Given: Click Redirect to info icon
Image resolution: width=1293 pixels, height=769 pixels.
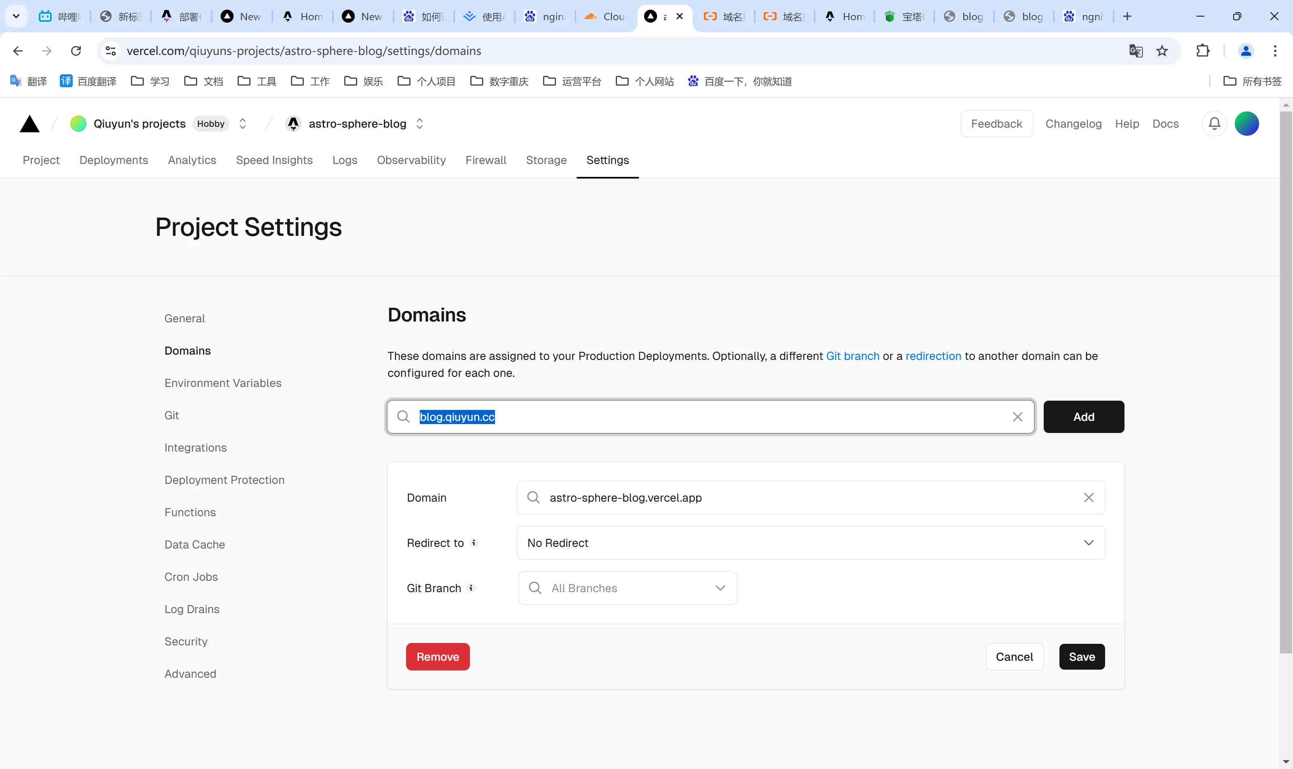Looking at the screenshot, I should [x=473, y=542].
